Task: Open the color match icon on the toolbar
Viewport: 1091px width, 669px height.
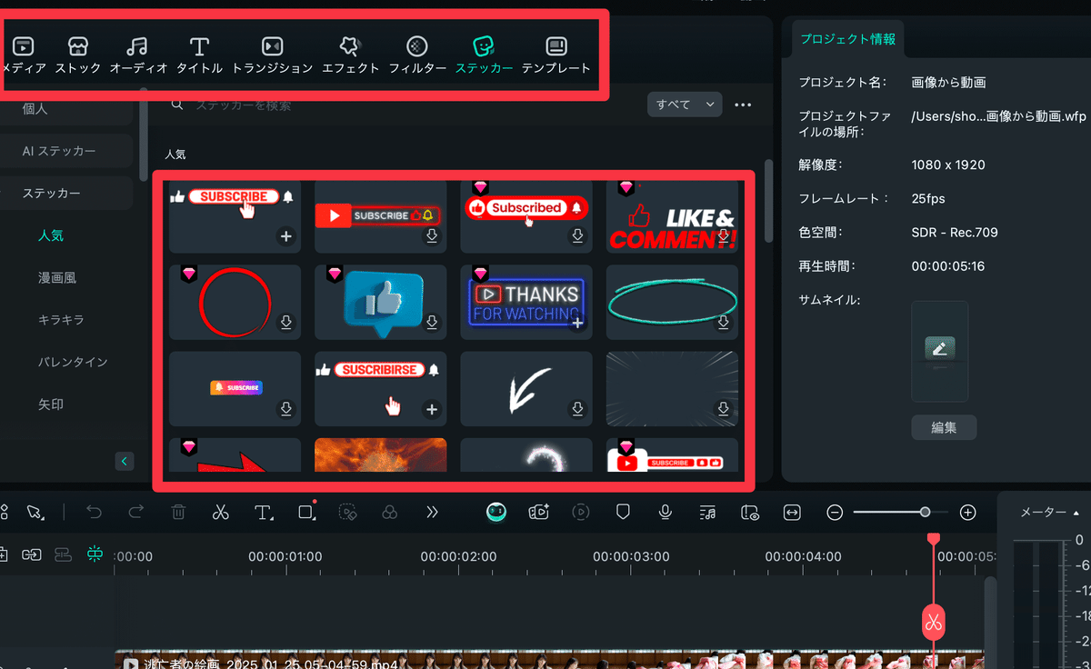Action: click(x=389, y=512)
